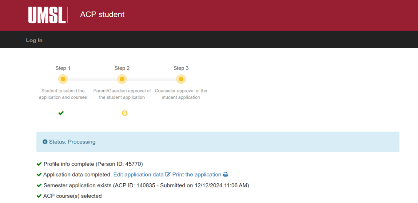Click the Print the application link
Viewport: 418px width, 203px height.
pyautogui.click(x=197, y=174)
